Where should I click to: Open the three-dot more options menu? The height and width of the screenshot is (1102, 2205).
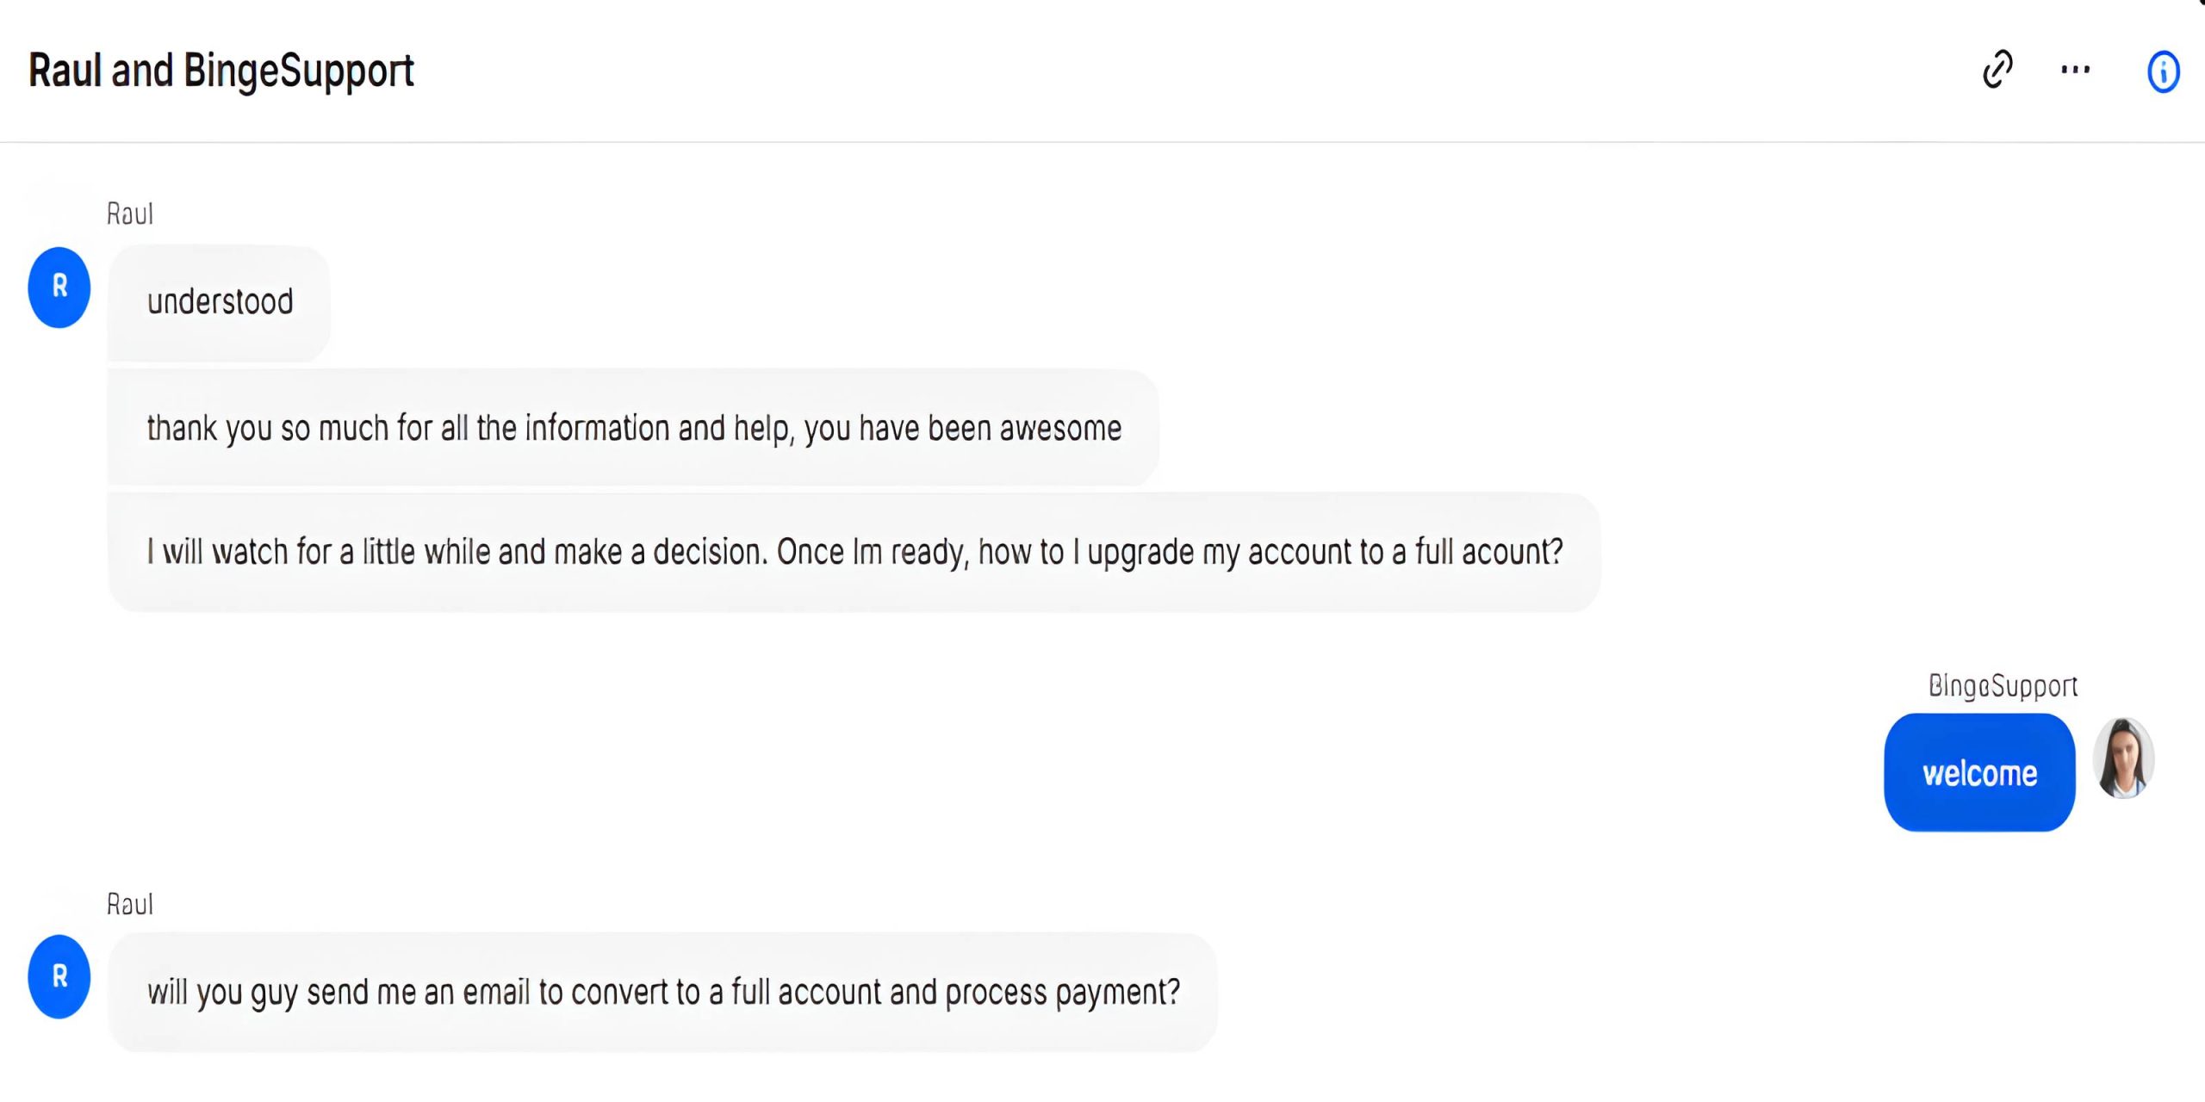2075,70
